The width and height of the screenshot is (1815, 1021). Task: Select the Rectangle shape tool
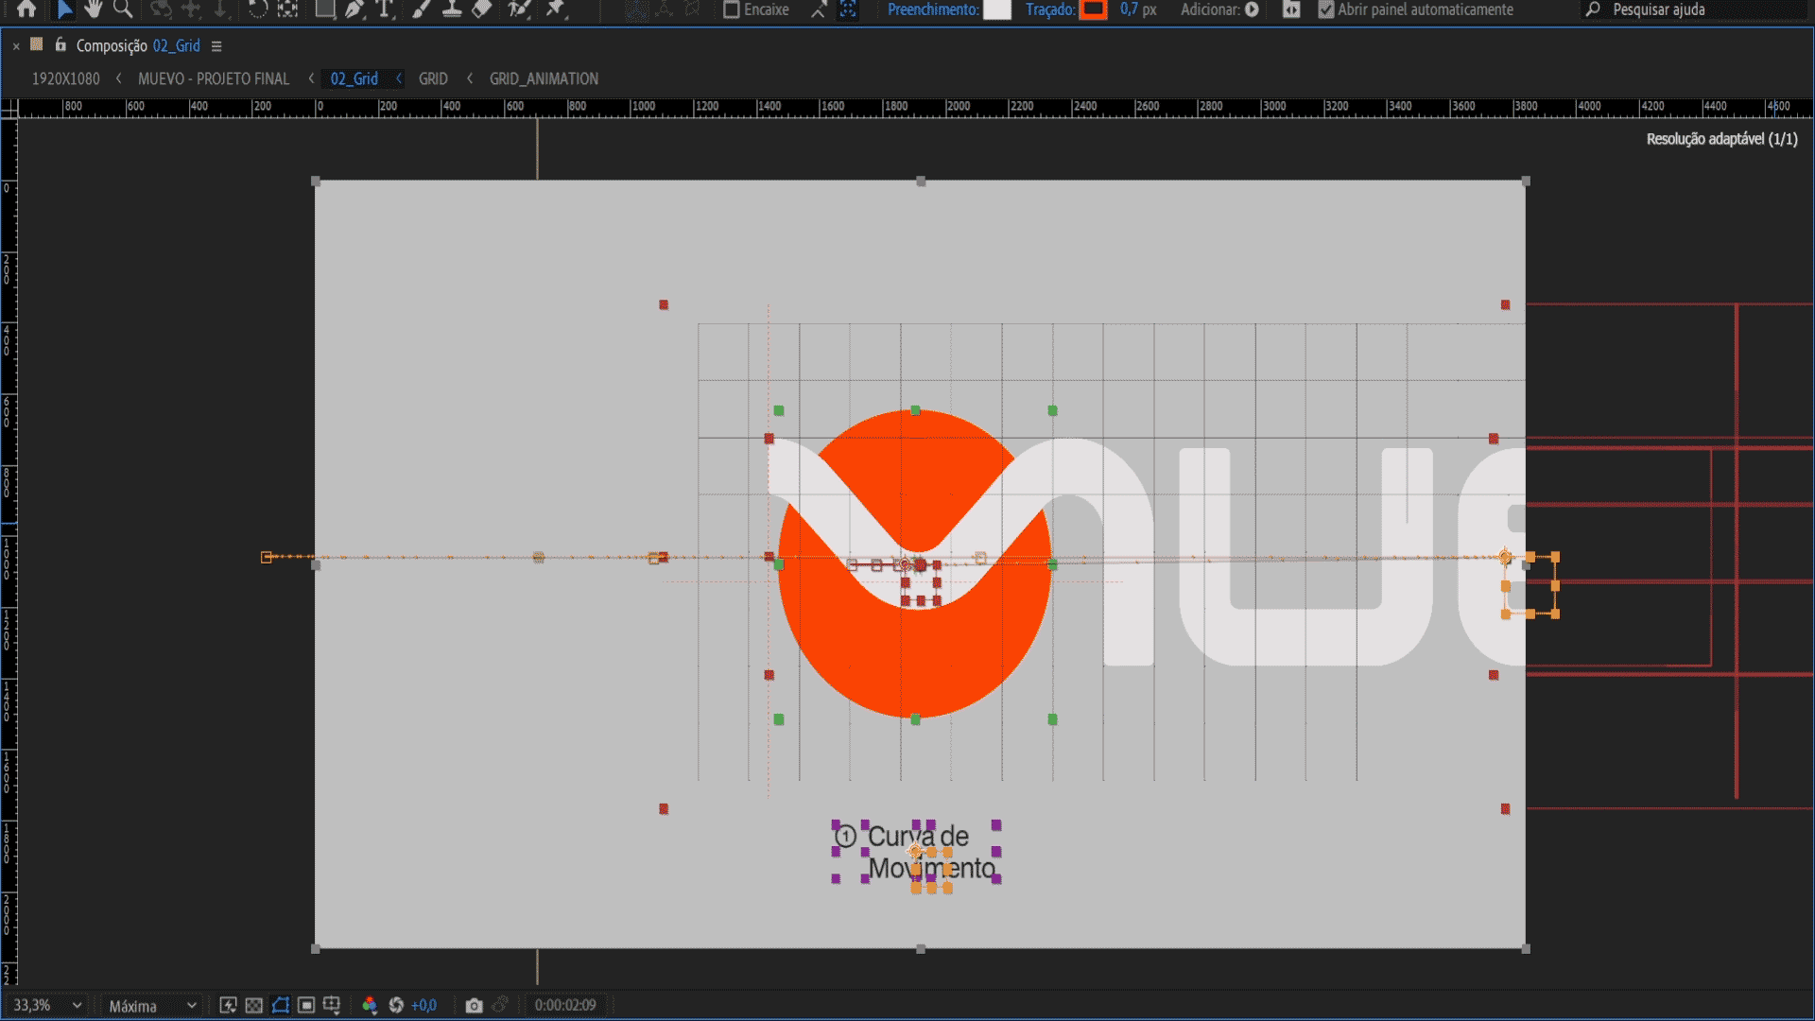[x=324, y=9]
